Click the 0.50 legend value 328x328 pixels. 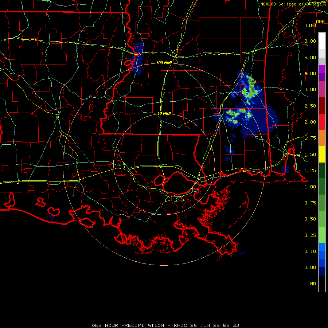pyautogui.click(x=310, y=219)
